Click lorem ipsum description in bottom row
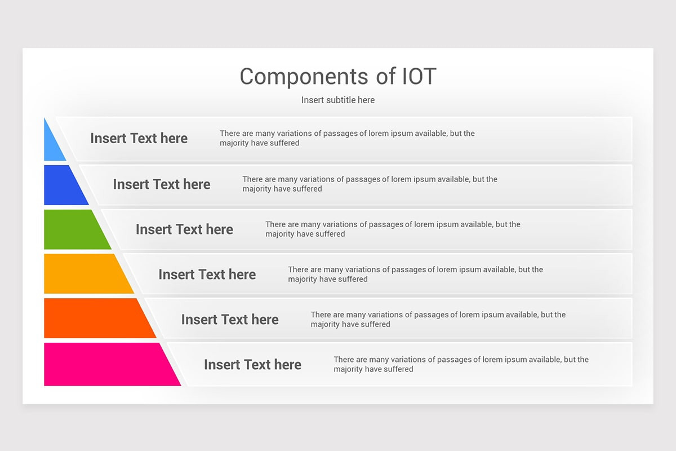676x451 pixels. click(461, 364)
